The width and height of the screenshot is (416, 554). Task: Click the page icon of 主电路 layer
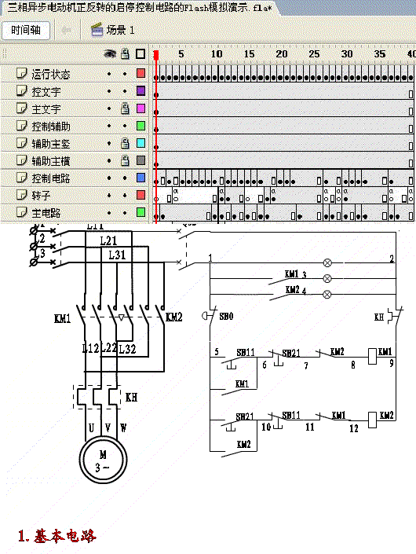pos(21,211)
